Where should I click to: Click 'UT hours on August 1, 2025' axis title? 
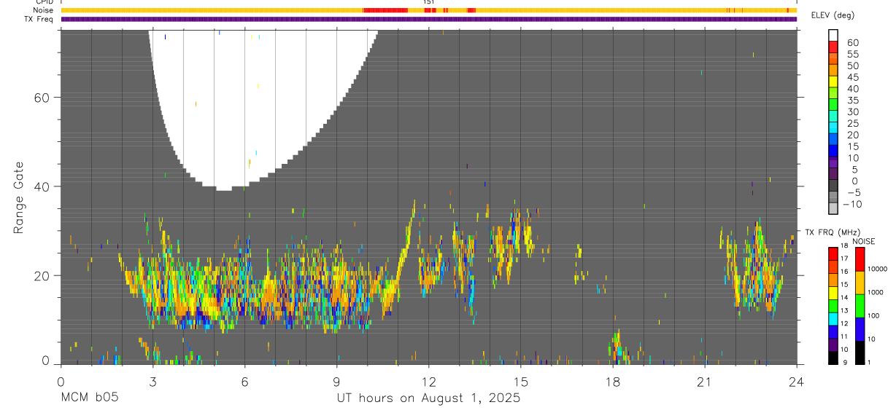click(428, 398)
